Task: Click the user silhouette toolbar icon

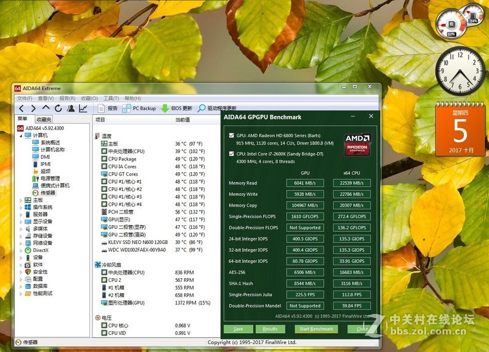Action: point(71,109)
